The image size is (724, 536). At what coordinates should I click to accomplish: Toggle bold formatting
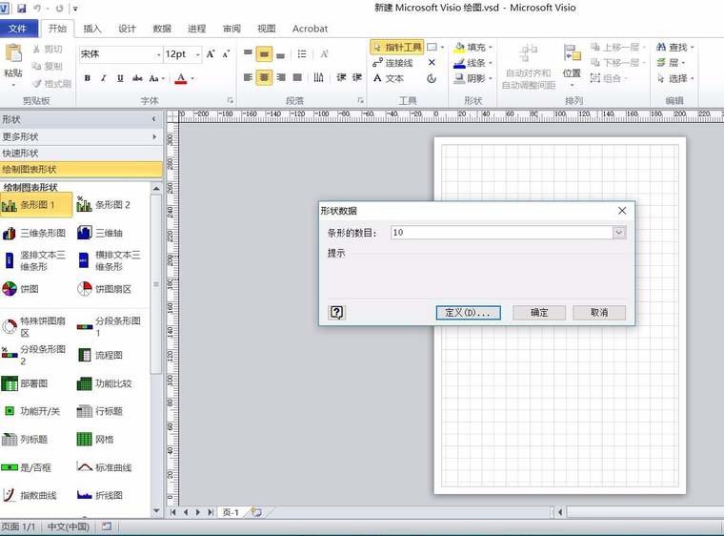point(88,78)
